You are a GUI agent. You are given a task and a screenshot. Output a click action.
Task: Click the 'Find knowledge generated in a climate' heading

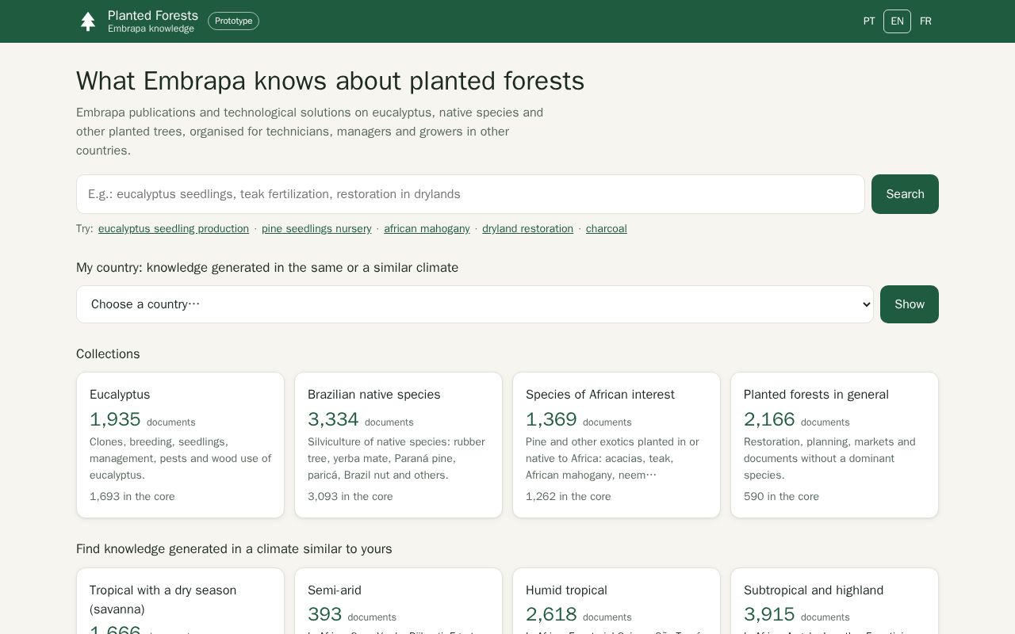tap(234, 549)
